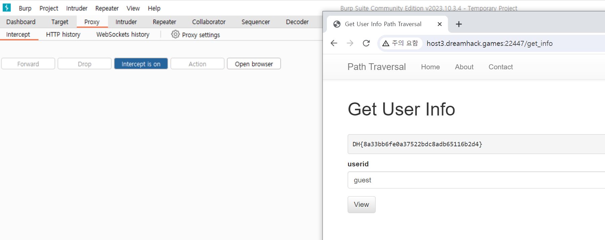Switch to the Dashboard tab

pos(21,22)
